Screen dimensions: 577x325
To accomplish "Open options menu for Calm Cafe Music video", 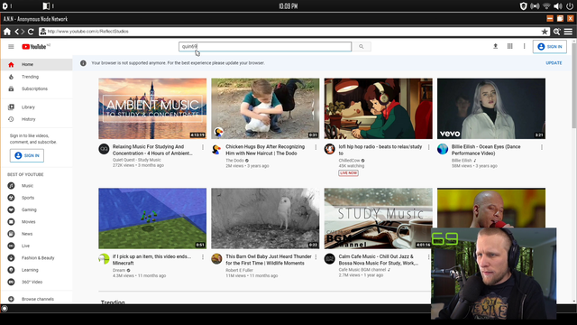I will tap(429, 256).
